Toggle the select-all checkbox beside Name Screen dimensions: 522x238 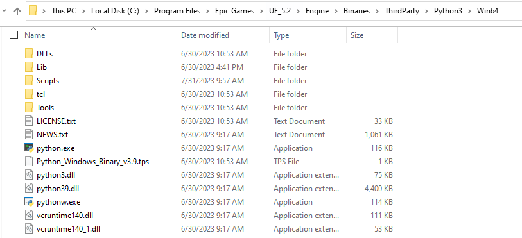[13, 35]
